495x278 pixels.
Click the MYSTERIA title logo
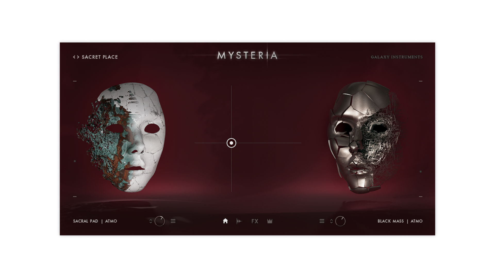pos(247,55)
